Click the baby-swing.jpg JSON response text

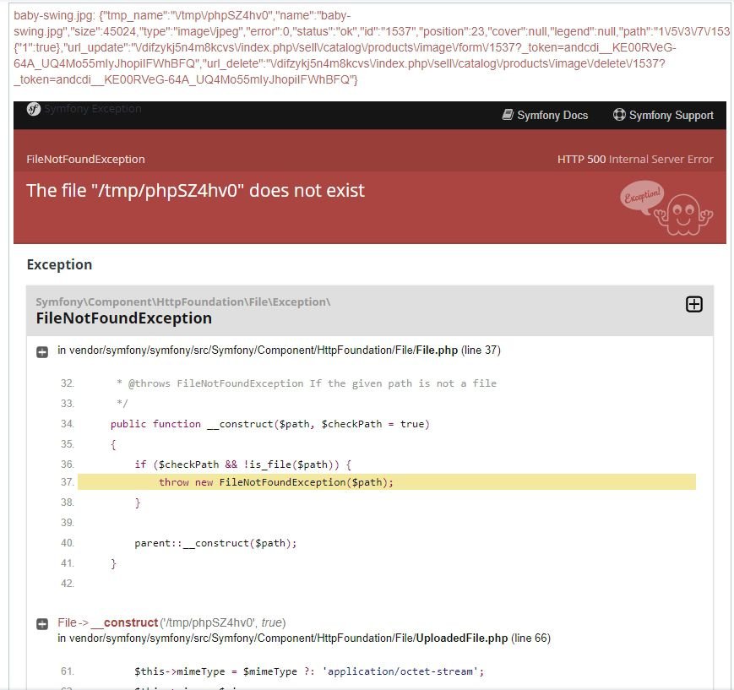click(x=370, y=47)
